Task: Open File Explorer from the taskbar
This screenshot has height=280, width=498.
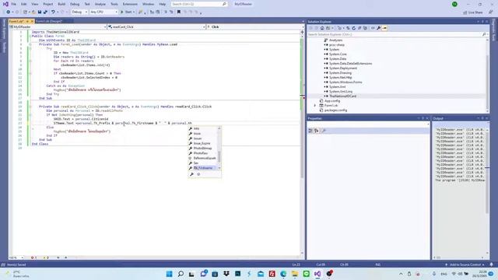Action: tap(295, 274)
